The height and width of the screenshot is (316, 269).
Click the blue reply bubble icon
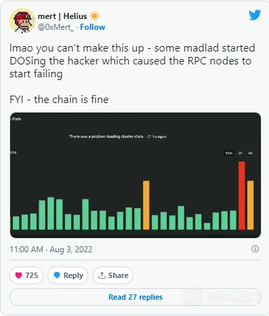coord(57,275)
